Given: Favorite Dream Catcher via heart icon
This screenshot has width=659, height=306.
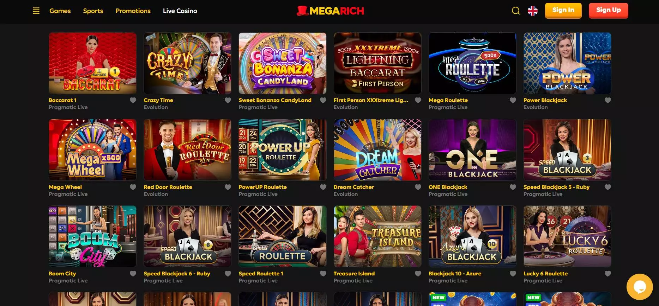Looking at the screenshot, I should pos(418,187).
